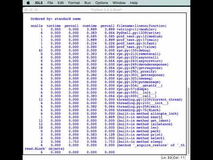213x160 pixels.
Task: Click the Ln: 33 status indicator
Action: point(167,158)
